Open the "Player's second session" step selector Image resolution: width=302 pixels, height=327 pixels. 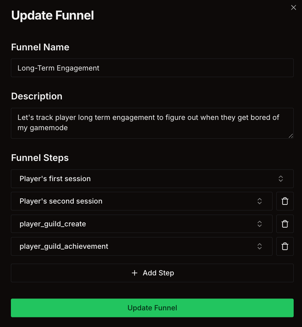(x=135, y=201)
